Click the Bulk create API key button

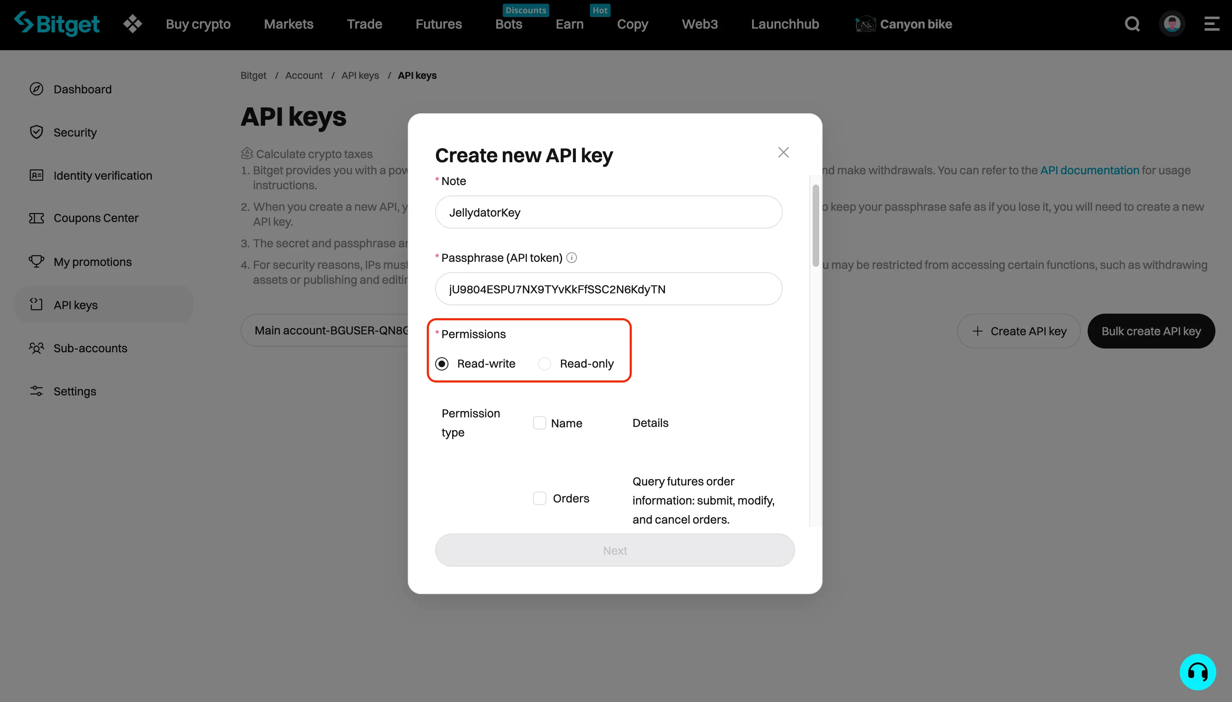pyautogui.click(x=1151, y=331)
